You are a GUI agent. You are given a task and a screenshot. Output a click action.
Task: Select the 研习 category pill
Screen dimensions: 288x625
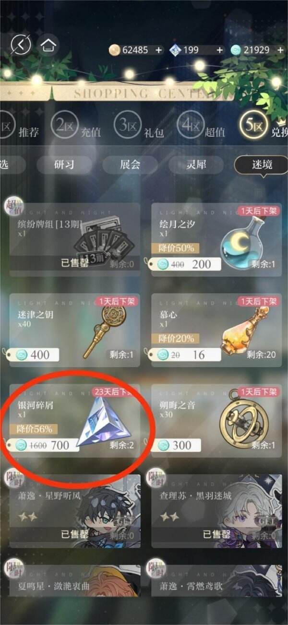pyautogui.click(x=64, y=165)
